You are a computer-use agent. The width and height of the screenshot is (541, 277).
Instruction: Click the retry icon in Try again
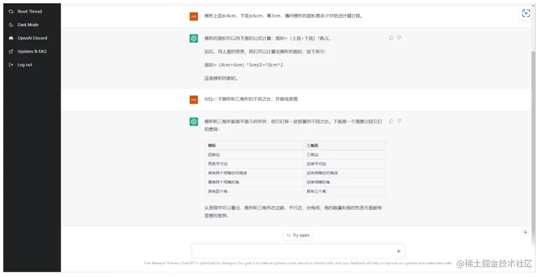click(288, 235)
